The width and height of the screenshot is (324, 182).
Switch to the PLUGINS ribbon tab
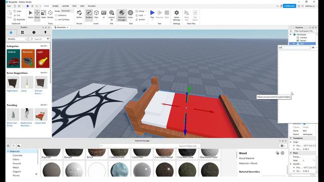click(92, 6)
